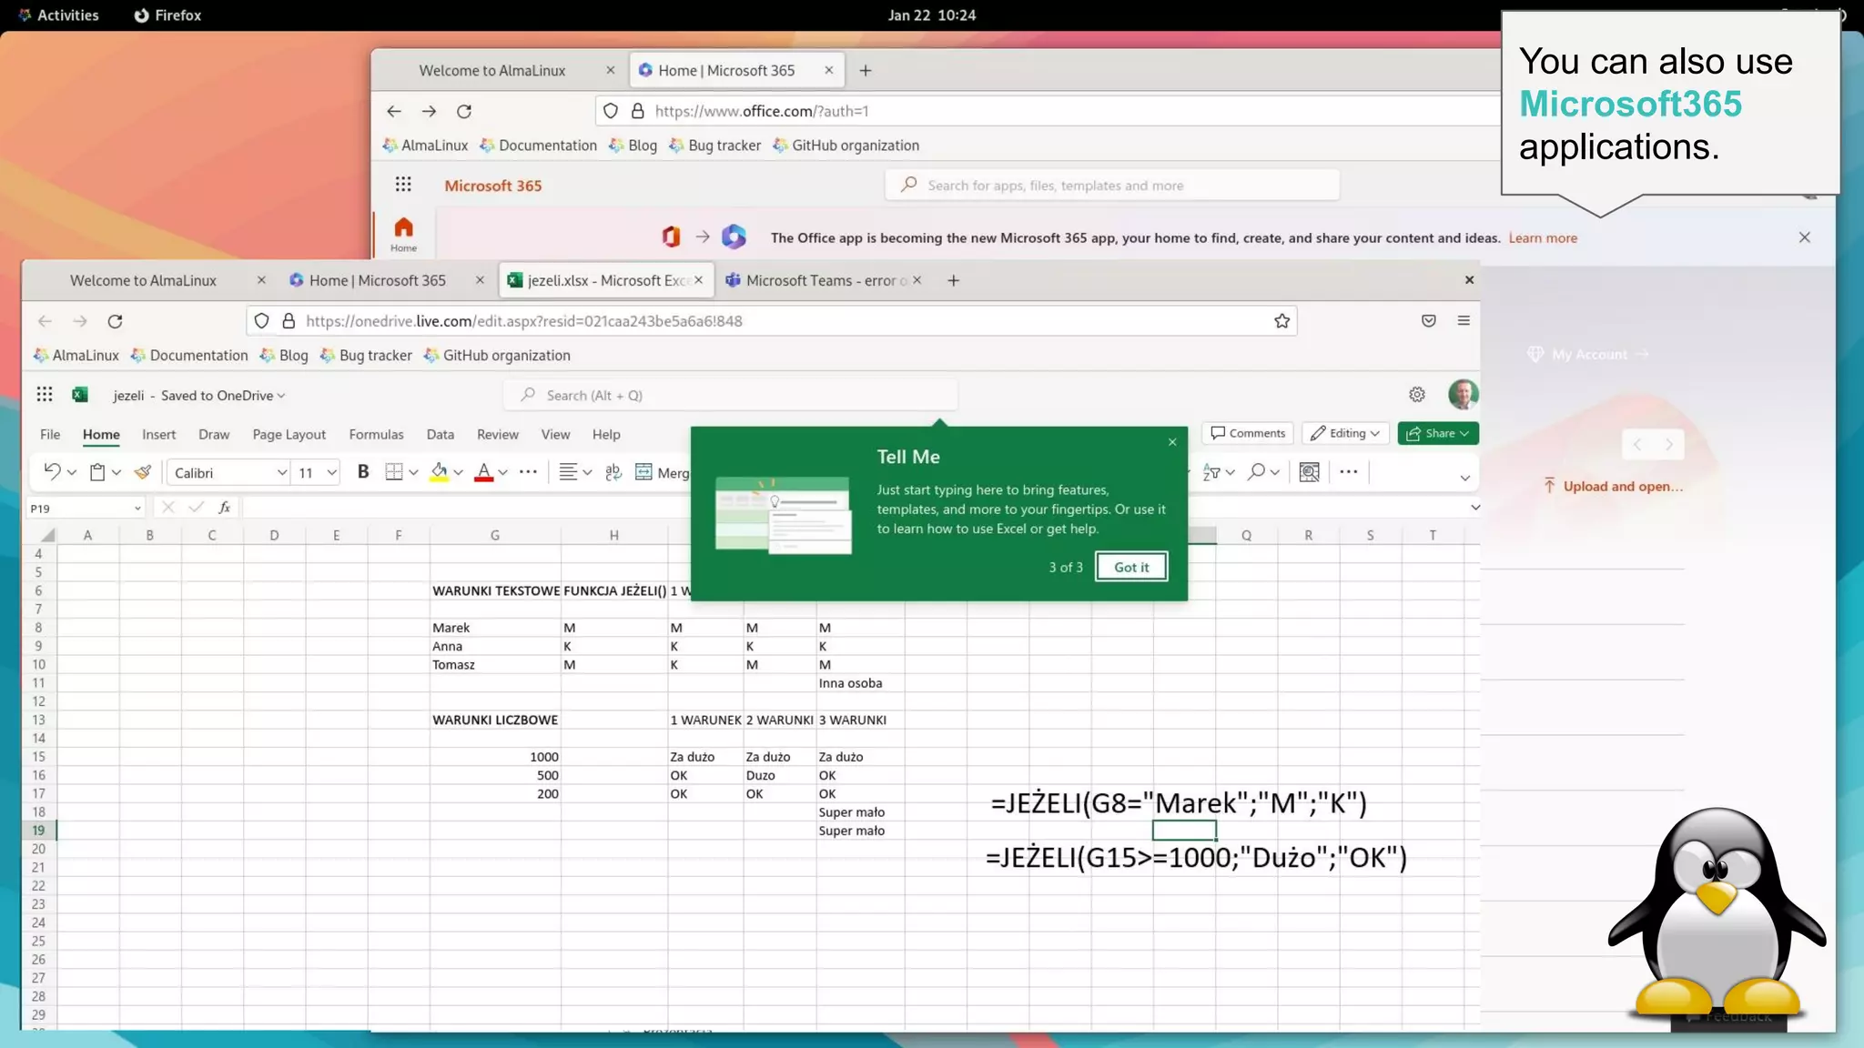Open the Analyze Data icon
The height and width of the screenshot is (1048, 1864).
1310,472
